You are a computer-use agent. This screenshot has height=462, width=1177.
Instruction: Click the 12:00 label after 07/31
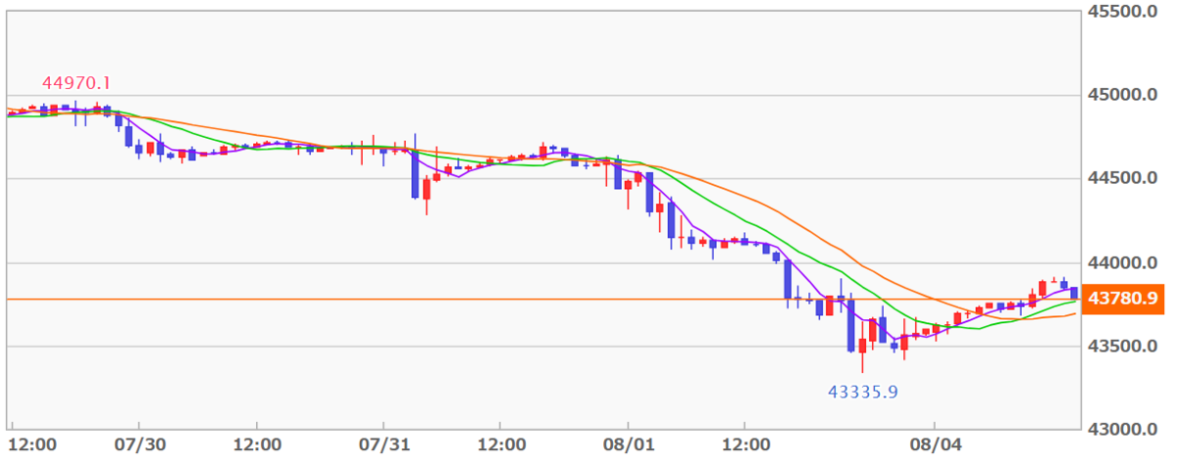(499, 445)
